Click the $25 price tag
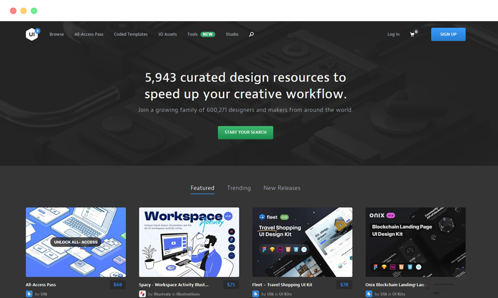Viewport: 498px width, 298px height. (231, 285)
